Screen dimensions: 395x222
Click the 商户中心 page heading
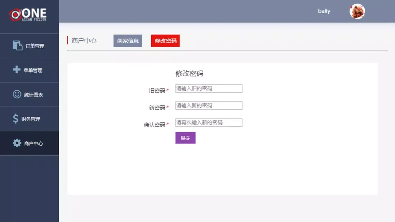pos(84,41)
